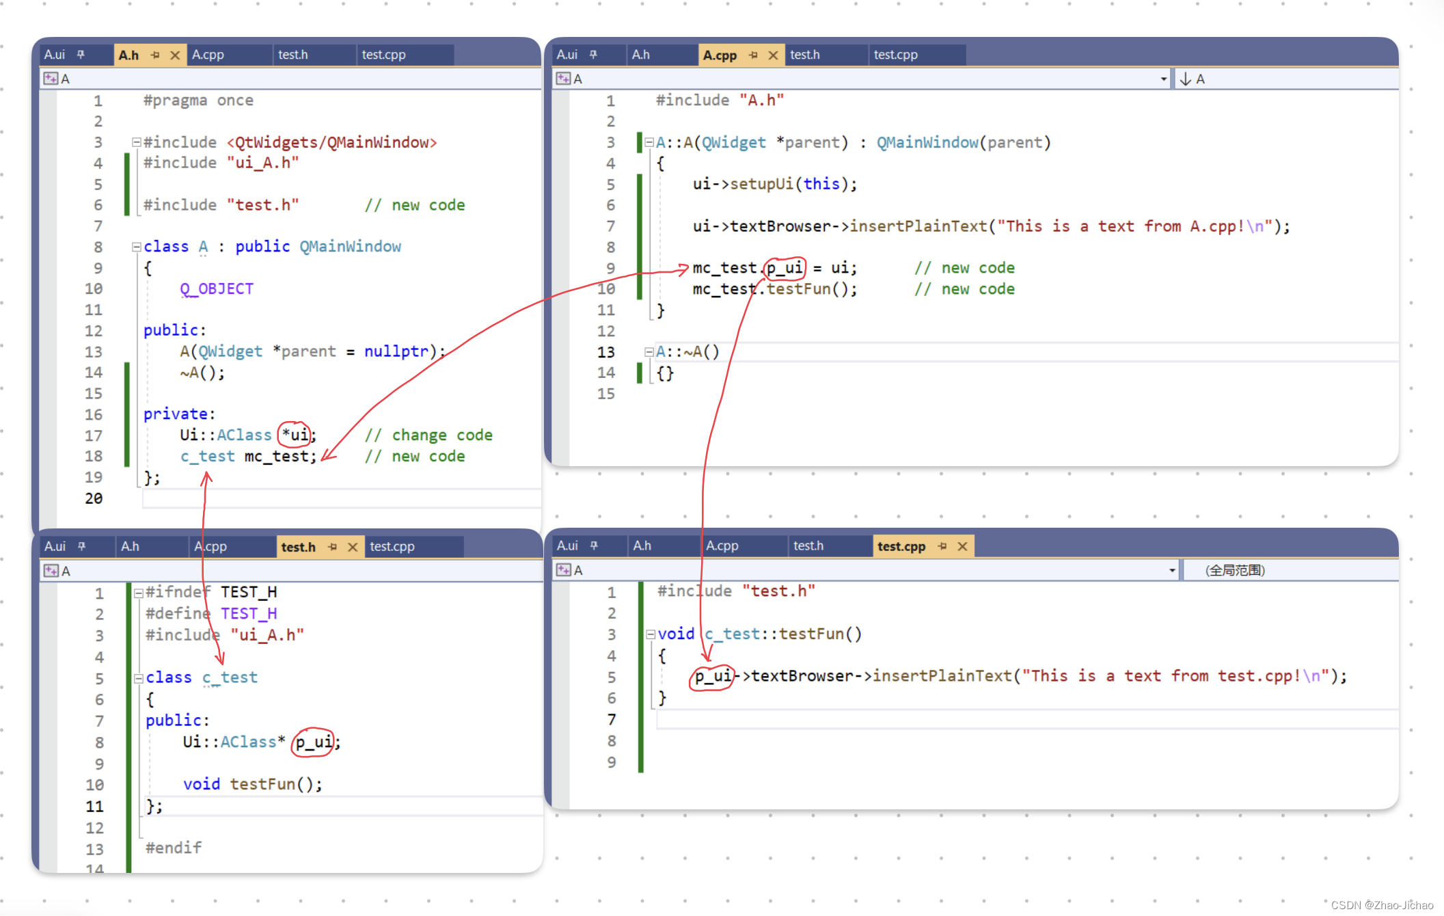Image resolution: width=1444 pixels, height=916 pixels.
Task: Close the A.cpp tab in top-right editor
Action: coord(773,55)
